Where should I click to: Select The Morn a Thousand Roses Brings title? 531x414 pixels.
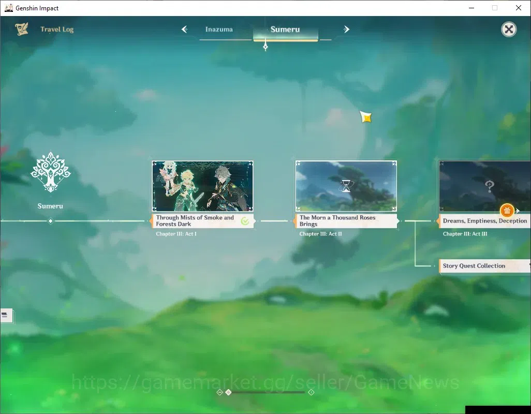coord(346,221)
